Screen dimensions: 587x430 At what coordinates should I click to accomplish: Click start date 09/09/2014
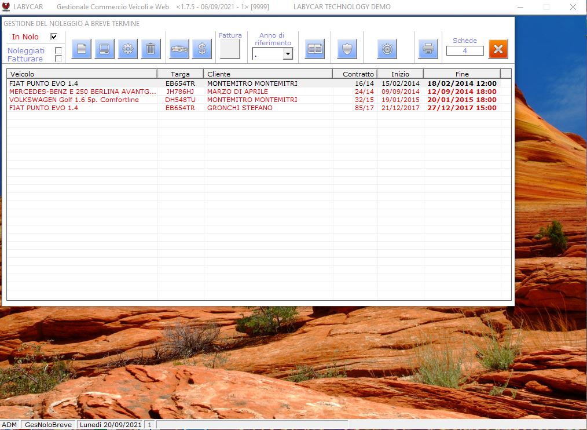pyautogui.click(x=401, y=92)
